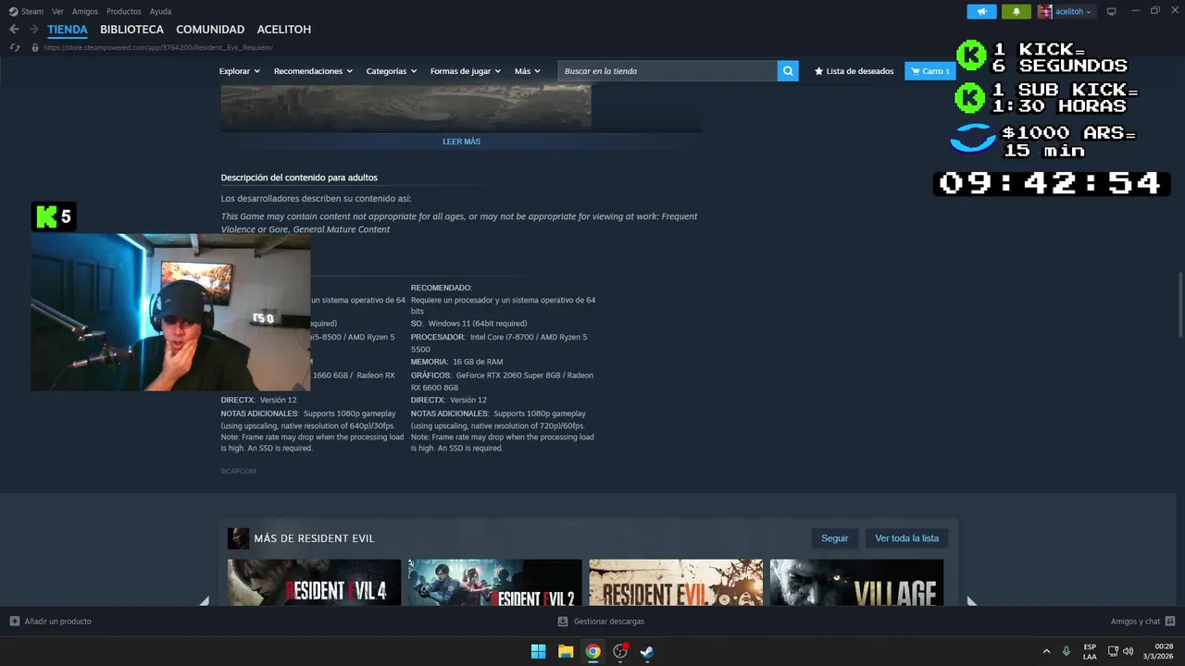Open the Ayuda menu
Viewport: 1185px width, 666px height.
click(160, 11)
